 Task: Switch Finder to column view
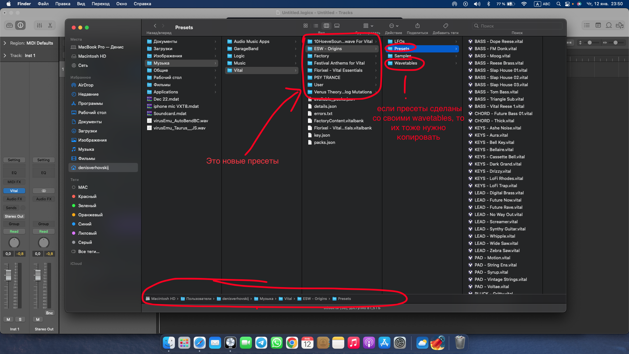[326, 26]
